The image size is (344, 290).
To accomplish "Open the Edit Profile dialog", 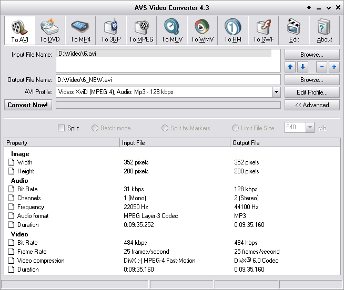I will (312, 92).
